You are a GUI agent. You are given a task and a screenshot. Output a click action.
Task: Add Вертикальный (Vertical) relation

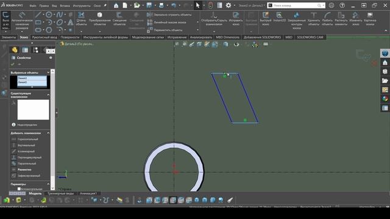(x=23, y=145)
